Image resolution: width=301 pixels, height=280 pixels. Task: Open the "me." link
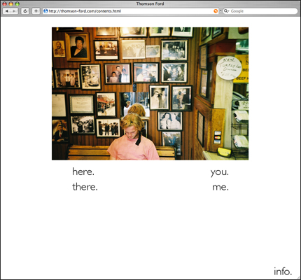(220, 187)
